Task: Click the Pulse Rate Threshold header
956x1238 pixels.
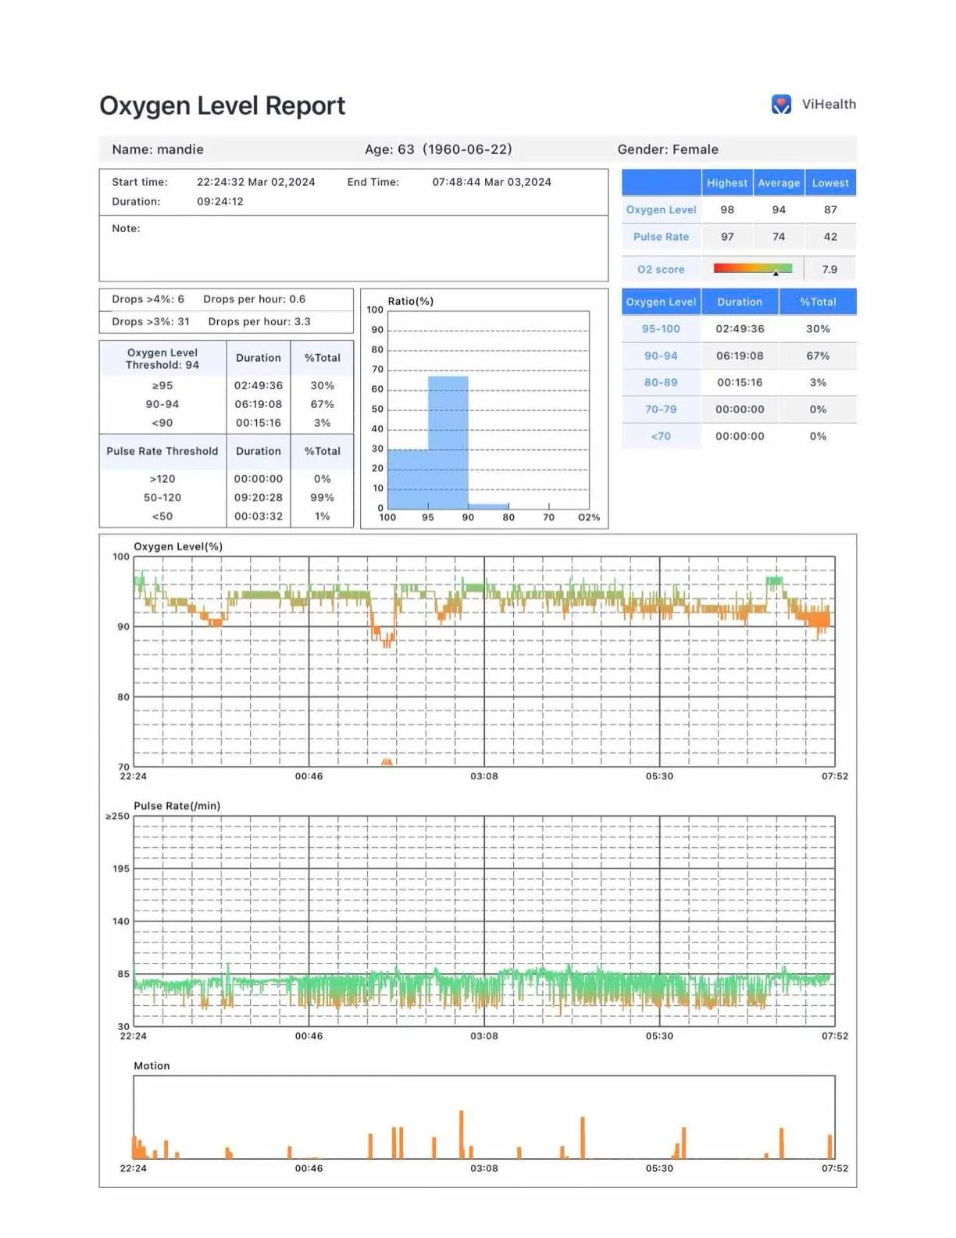Action: (x=162, y=451)
